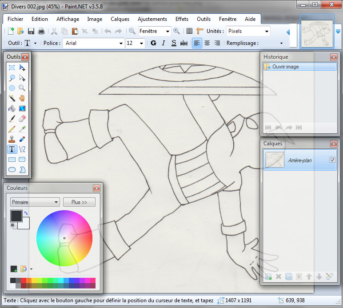Click the Save icon in toolbar
The height and width of the screenshot is (308, 343).
click(x=31, y=31)
